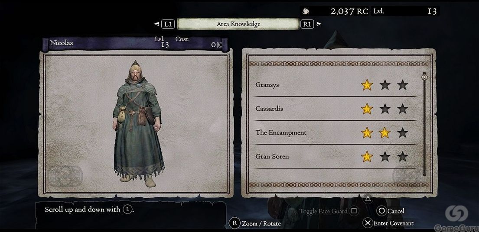Screen dimensions: 479x232
Task: Click the first gold star for Gransys
Action: tap(367, 85)
